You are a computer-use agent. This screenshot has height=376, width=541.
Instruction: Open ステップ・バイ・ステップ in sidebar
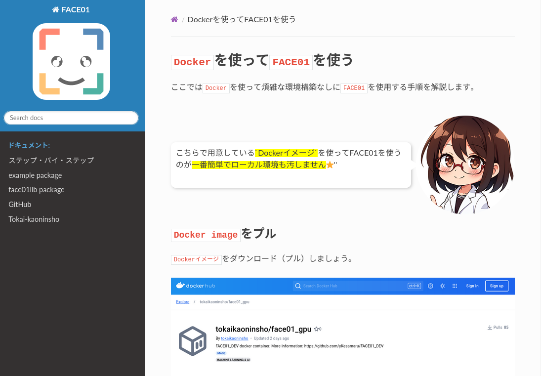(51, 161)
